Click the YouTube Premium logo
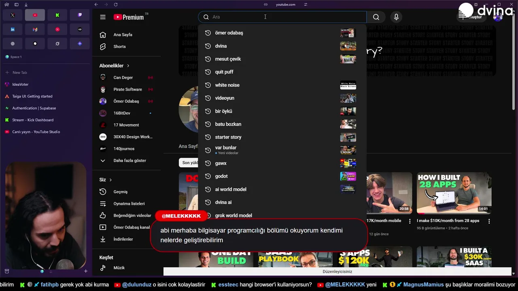Image resolution: width=518 pixels, height=291 pixels. [129, 17]
